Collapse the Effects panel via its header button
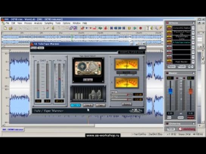 coord(194,23)
